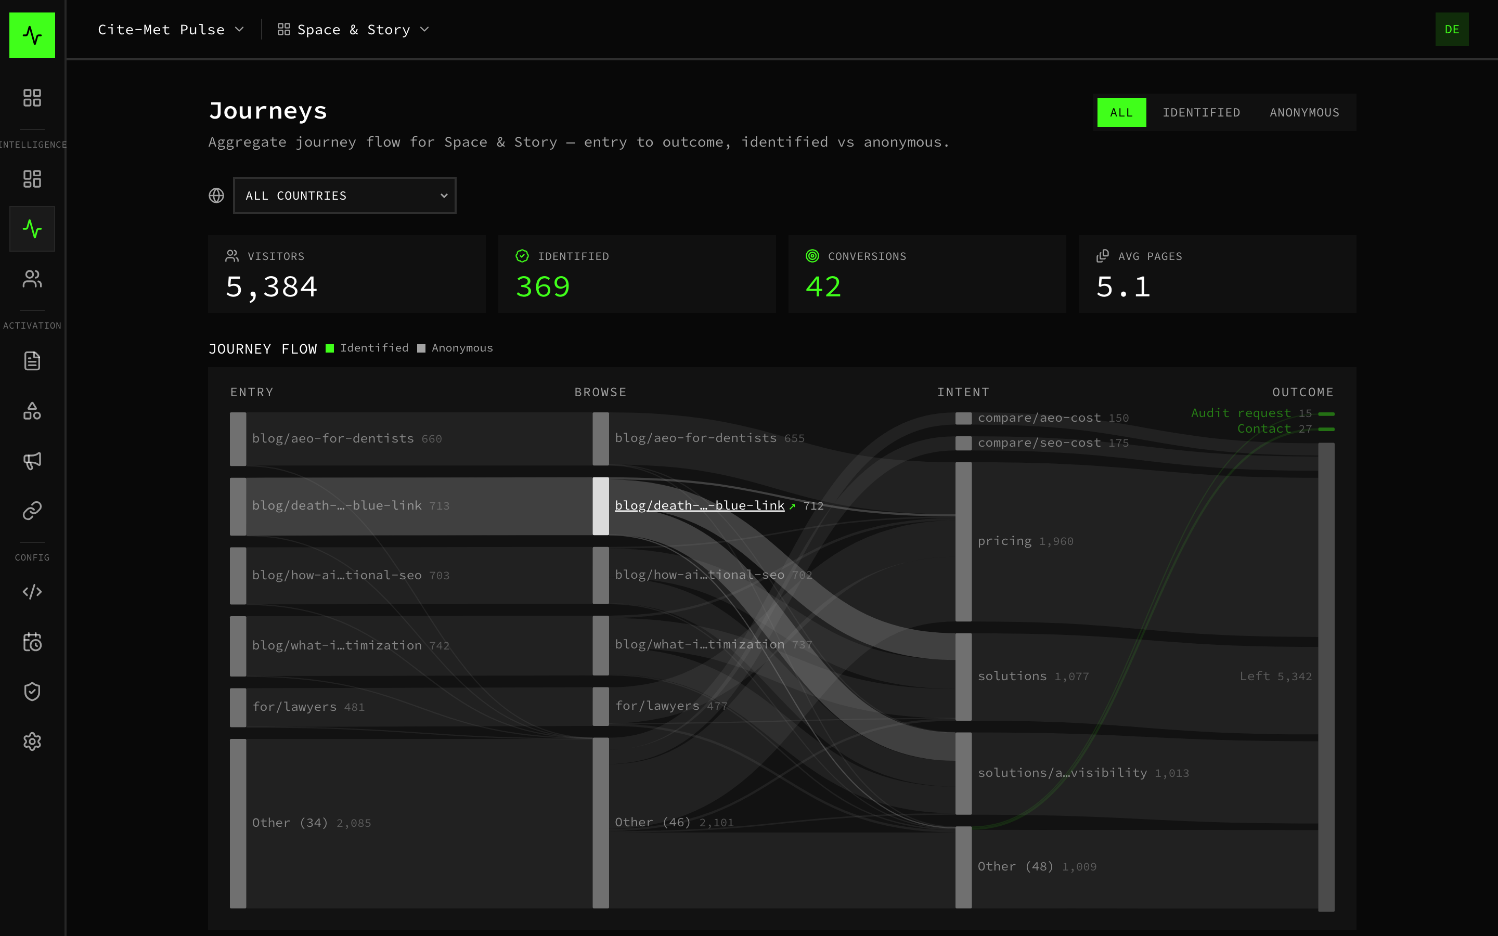Click the globe icon beside country filter
This screenshot has height=936, width=1498.
pyautogui.click(x=216, y=196)
